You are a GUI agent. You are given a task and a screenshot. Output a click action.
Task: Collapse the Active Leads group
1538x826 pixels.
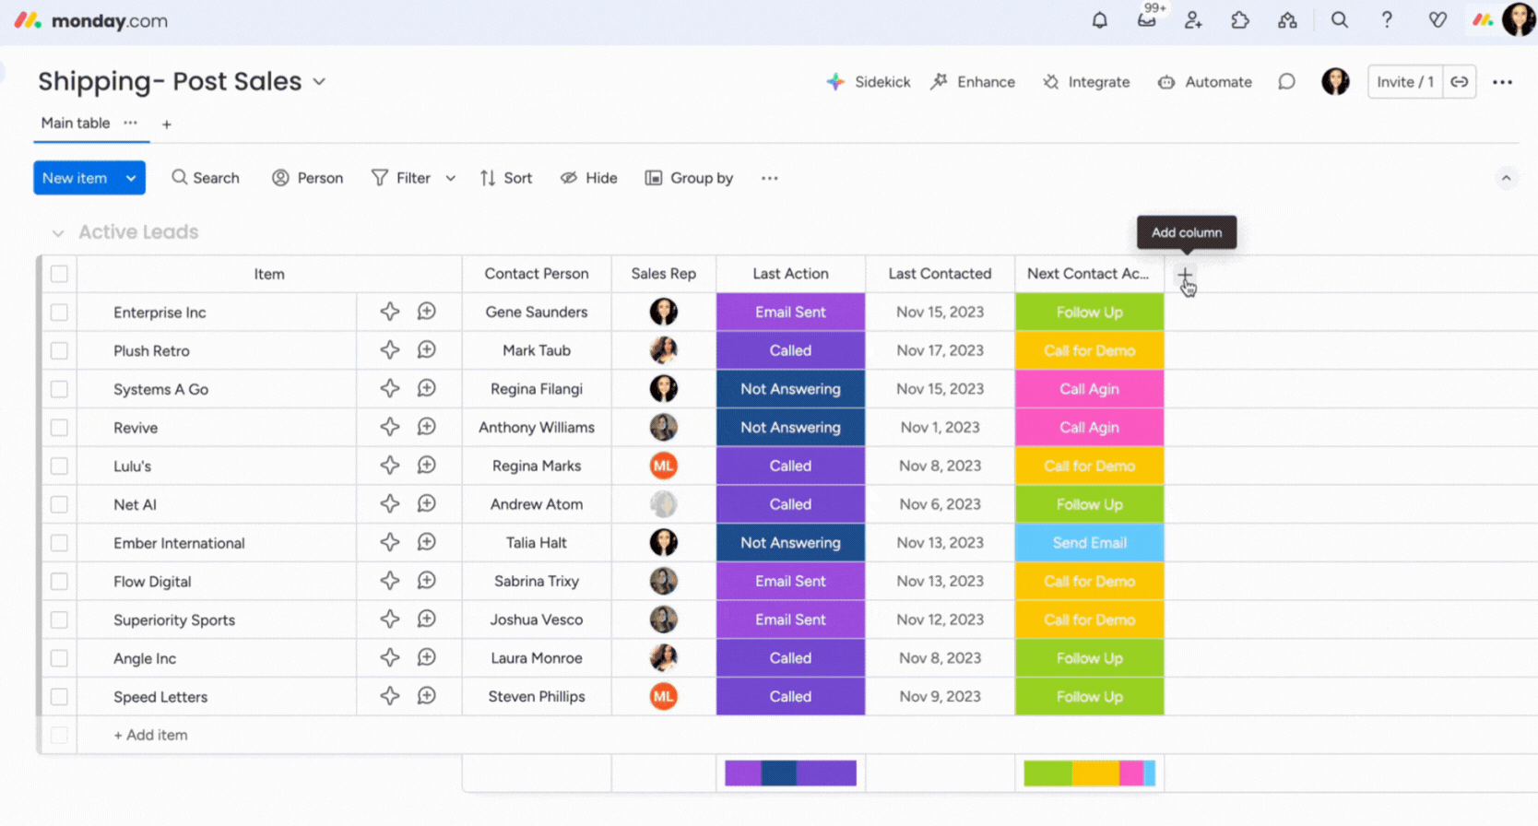(x=58, y=232)
